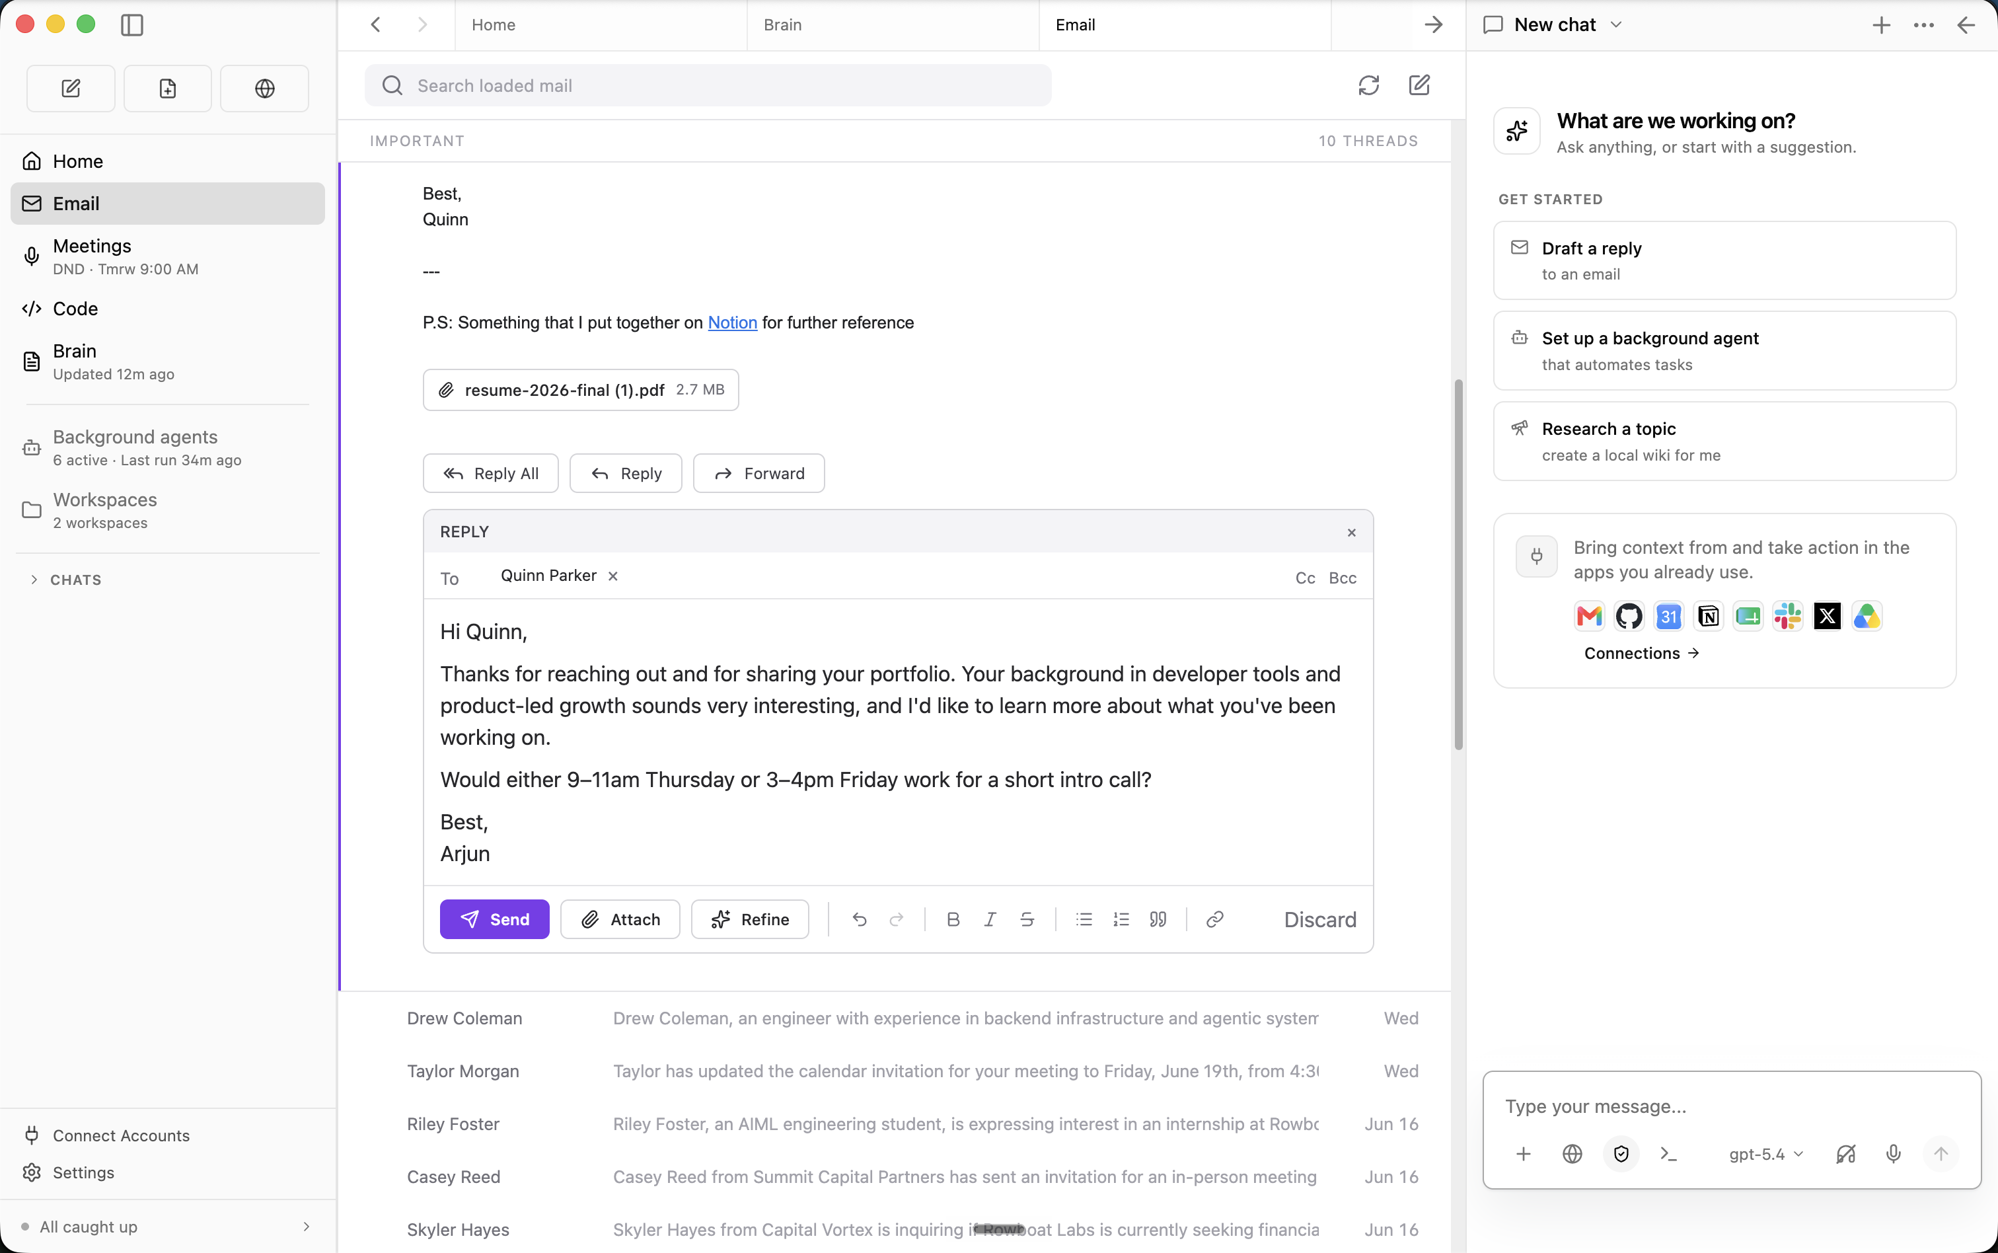The width and height of the screenshot is (1998, 1253).
Task: Open the New chat dropdown
Action: pyautogui.click(x=1554, y=25)
